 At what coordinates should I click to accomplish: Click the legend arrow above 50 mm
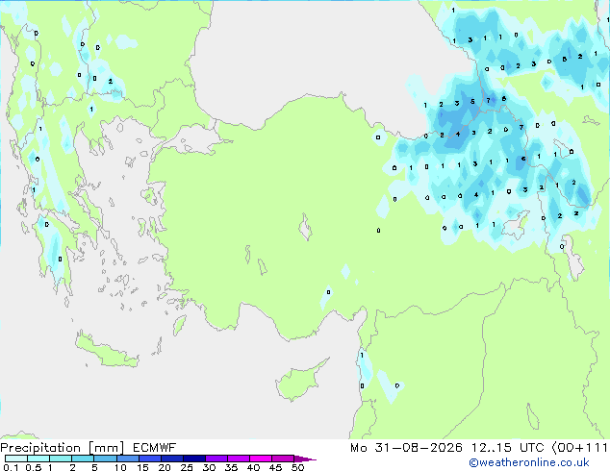click(305, 459)
